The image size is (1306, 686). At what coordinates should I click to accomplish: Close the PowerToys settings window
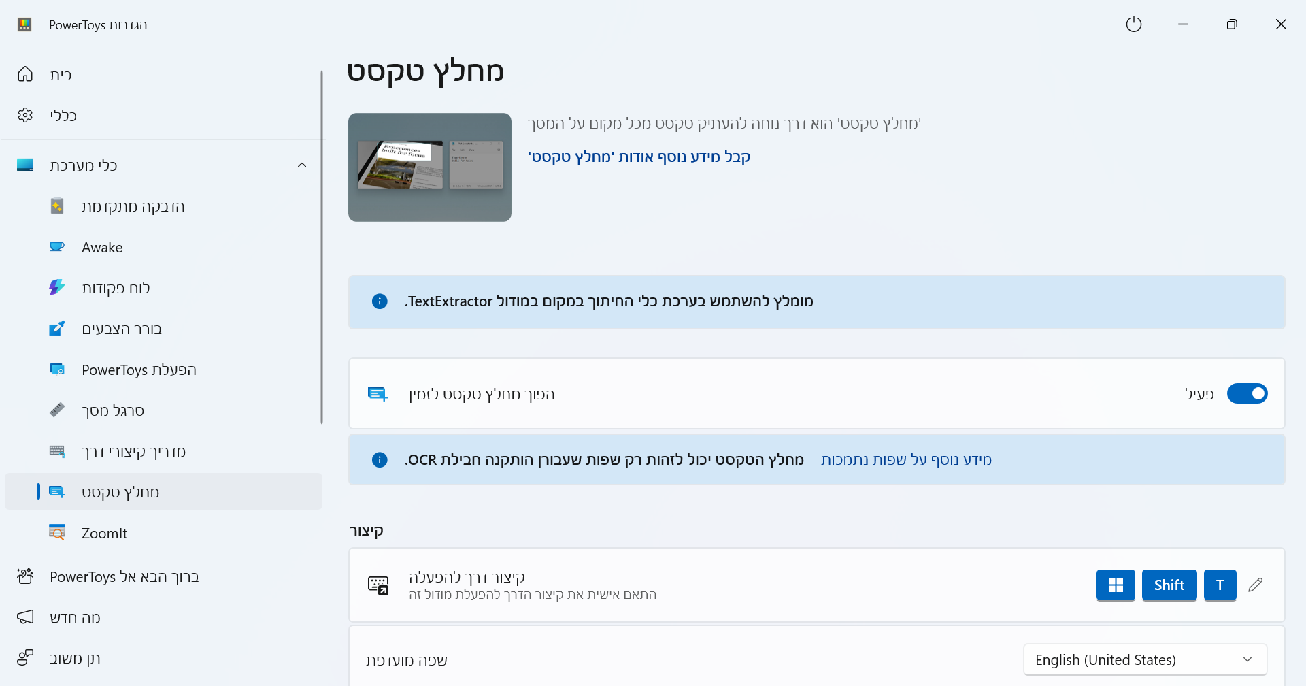point(1281,24)
